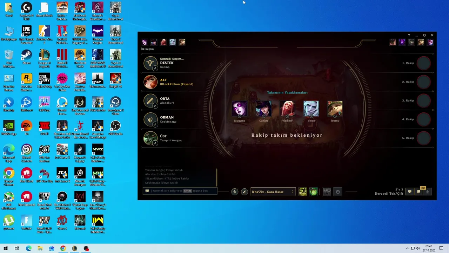The width and height of the screenshot is (449, 253).
Task: Select the Epic Games Launcher desktop icon
Action: tap(27, 35)
